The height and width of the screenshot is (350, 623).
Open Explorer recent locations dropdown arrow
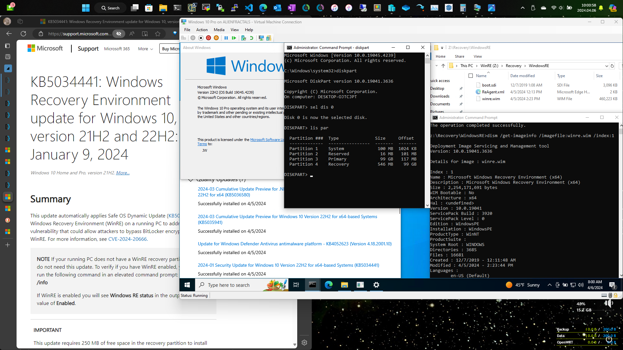click(436, 66)
